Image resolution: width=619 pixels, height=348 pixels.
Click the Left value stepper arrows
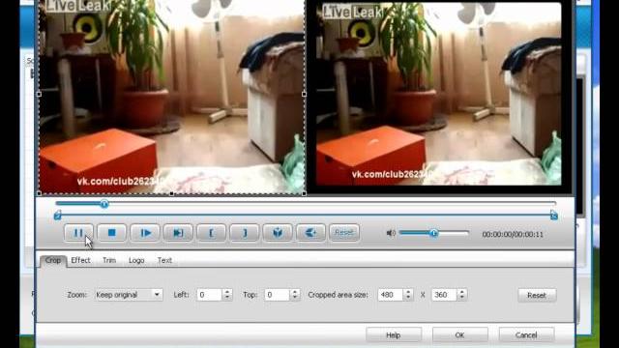click(227, 295)
